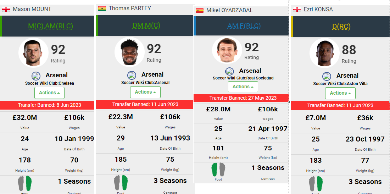
Task: Click Mikel Oyarzabal's player photo
Action: (227, 50)
